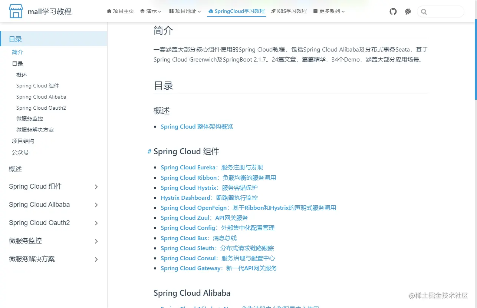Open the Spring Cloud Consul article link

pyautogui.click(x=218, y=258)
